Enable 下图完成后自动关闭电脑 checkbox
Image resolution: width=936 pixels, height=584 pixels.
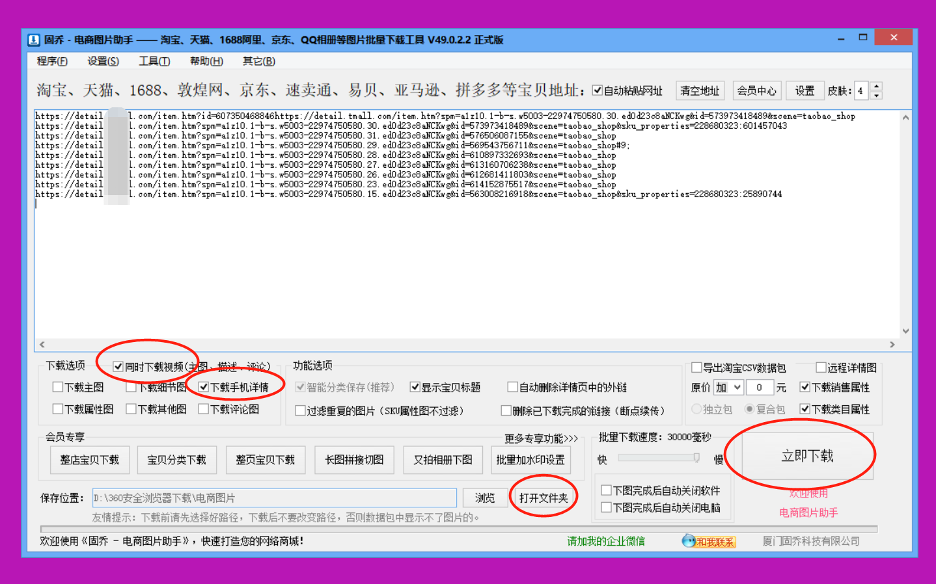pos(606,507)
